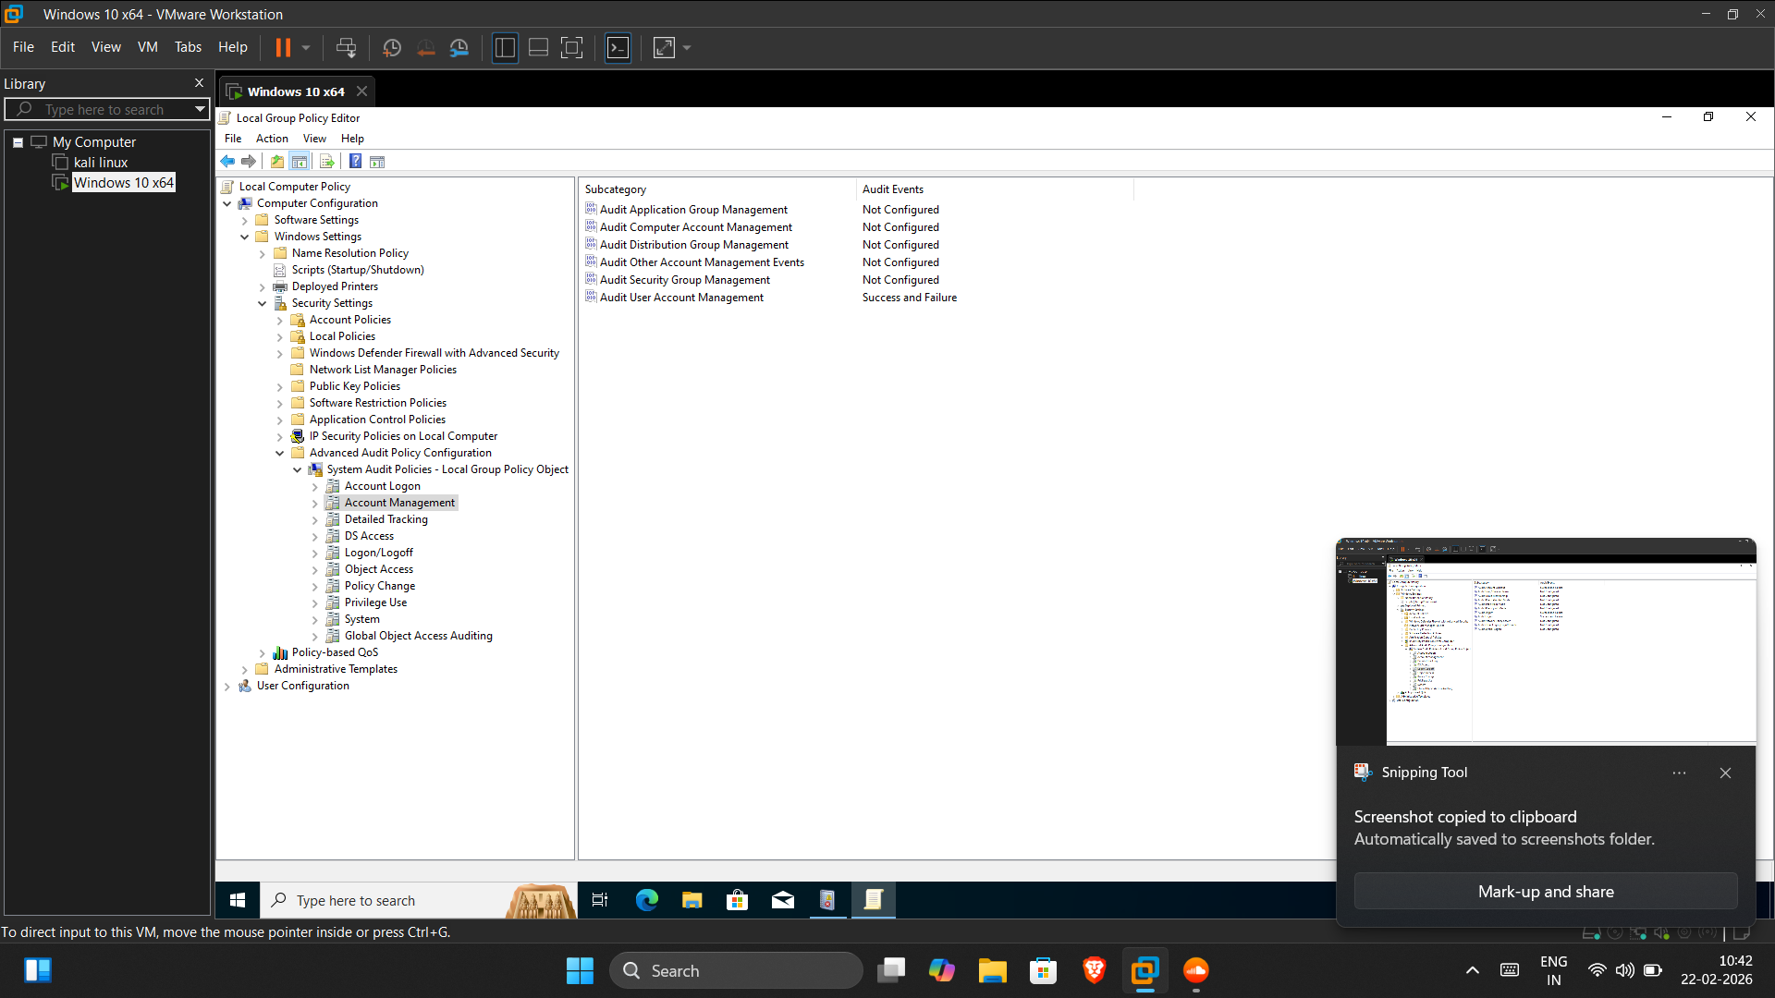Image resolution: width=1775 pixels, height=998 pixels.
Task: Select Logon/Logoff audit category
Action: coord(379,553)
